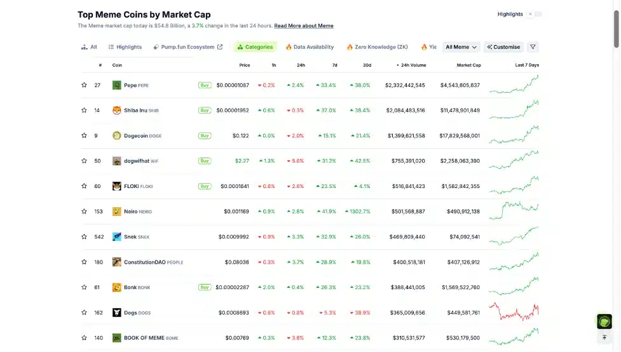Click Buy next to Dogecoin
621x352 pixels.
click(205, 136)
